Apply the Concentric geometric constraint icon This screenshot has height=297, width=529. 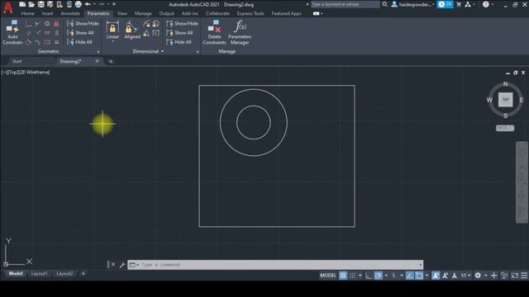(x=47, y=24)
